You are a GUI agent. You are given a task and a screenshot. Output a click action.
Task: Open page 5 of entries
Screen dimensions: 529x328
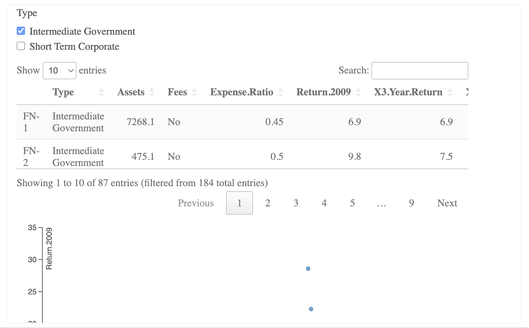(352, 203)
